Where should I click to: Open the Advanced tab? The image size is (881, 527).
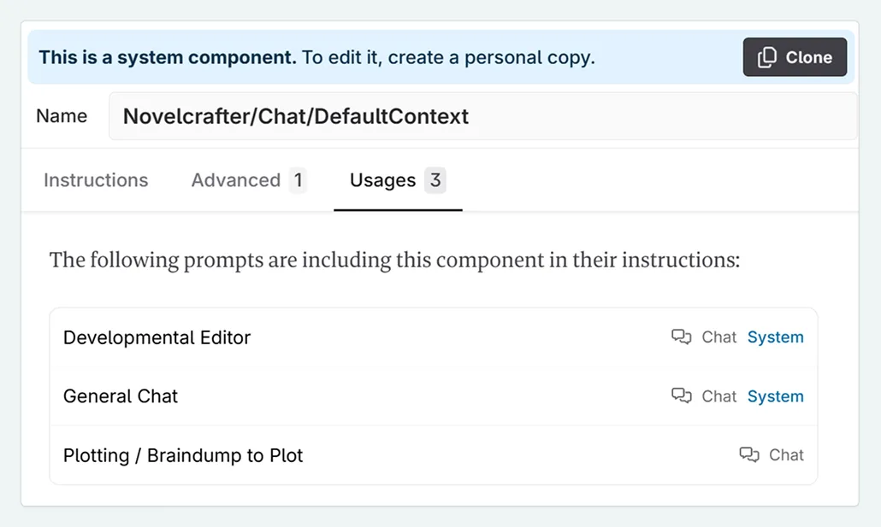[x=237, y=180]
